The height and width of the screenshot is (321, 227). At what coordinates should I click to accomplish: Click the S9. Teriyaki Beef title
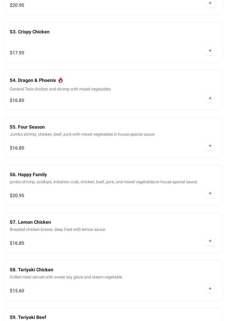point(28,317)
